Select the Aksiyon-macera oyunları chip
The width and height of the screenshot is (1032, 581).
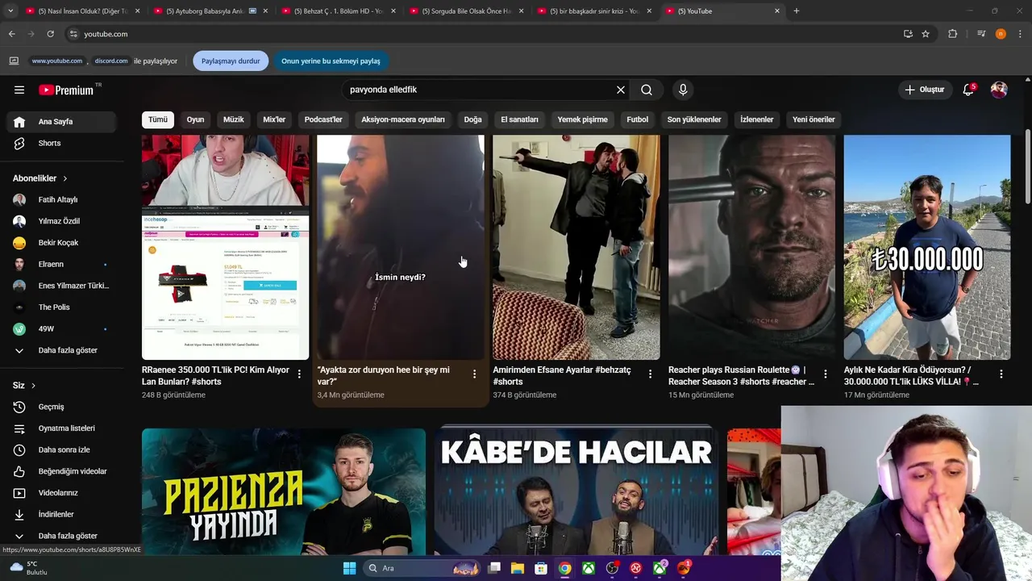(x=403, y=119)
